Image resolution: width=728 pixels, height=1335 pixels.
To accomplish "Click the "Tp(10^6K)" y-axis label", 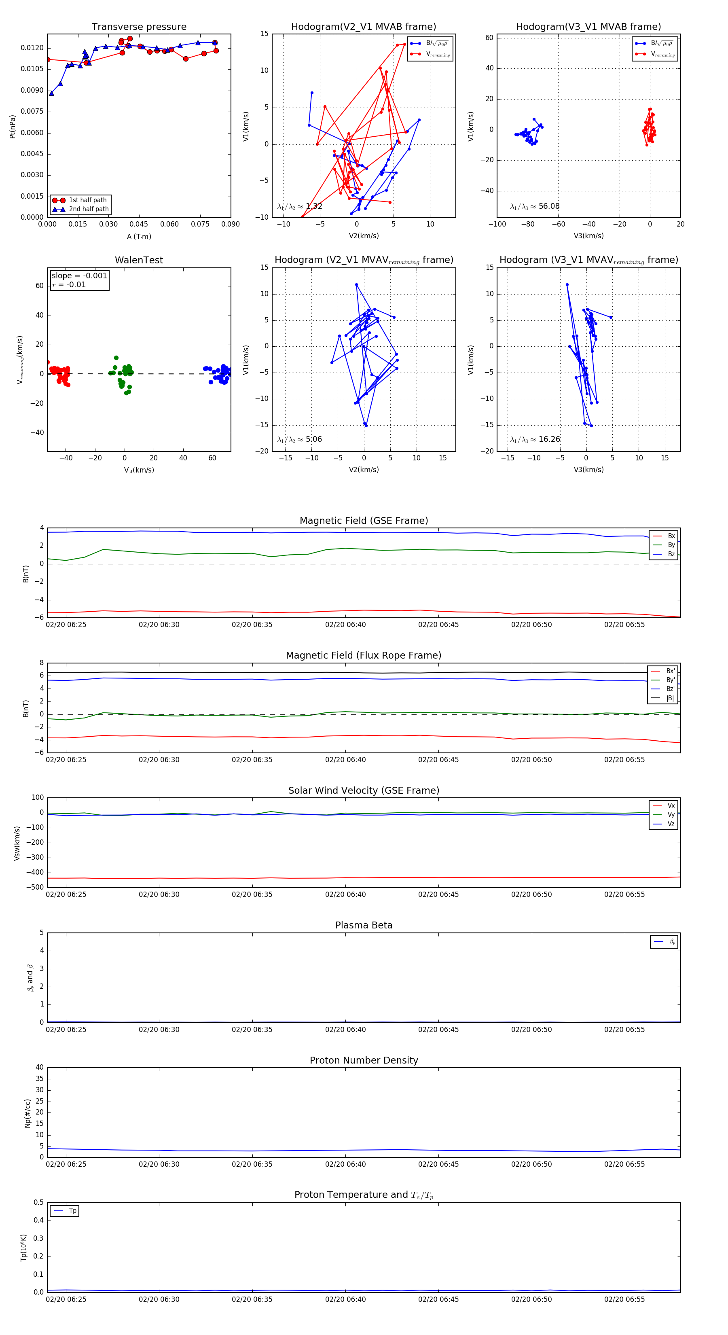I will (x=23, y=1248).
